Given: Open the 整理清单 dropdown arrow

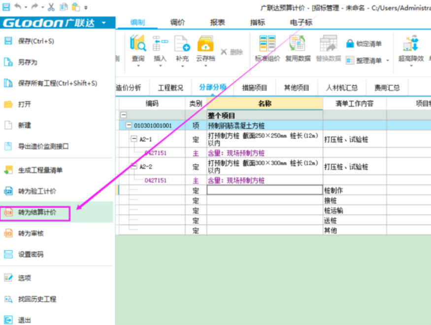Looking at the screenshot, I should [387, 61].
